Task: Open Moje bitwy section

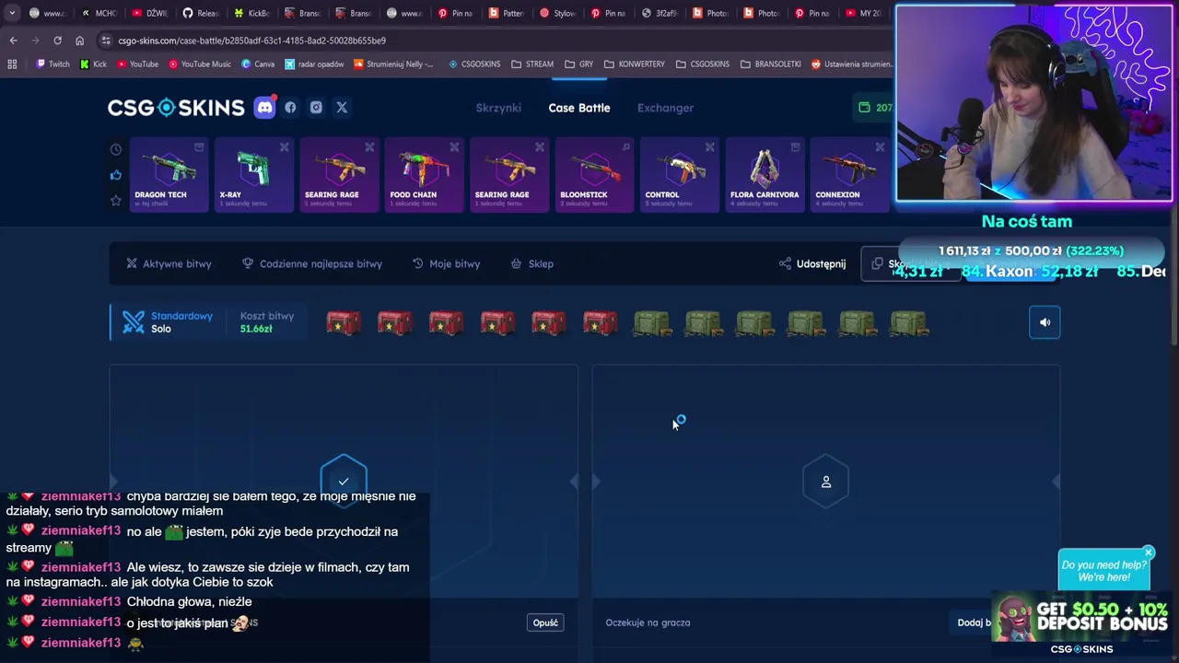Action: coord(446,263)
